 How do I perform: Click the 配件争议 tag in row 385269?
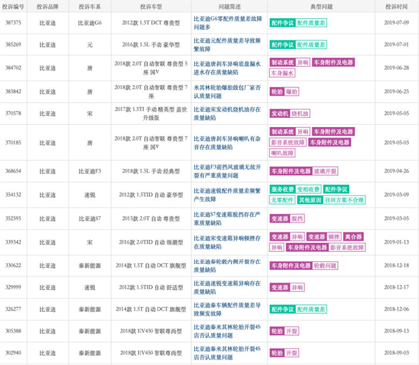tap(282, 45)
